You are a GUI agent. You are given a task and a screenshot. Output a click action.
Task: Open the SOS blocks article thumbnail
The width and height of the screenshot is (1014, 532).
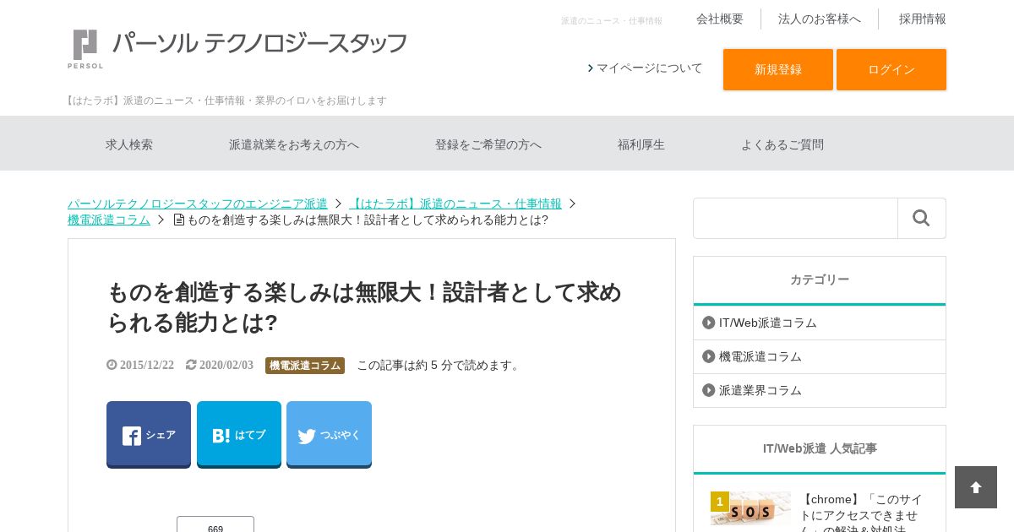coord(750,508)
